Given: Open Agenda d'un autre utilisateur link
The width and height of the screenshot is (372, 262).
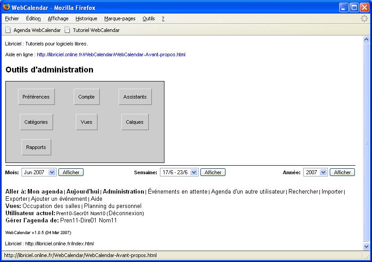Looking at the screenshot, I should (x=248, y=192).
